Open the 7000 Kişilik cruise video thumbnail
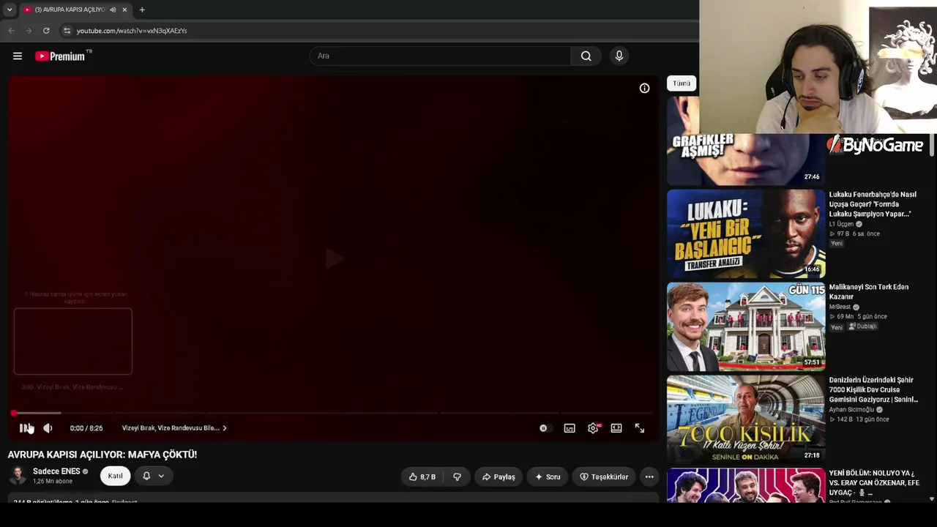Screen dimensions: 937x527 tap(746, 419)
